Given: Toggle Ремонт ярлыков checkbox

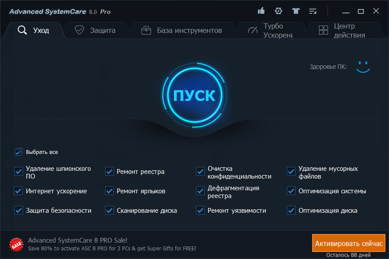Looking at the screenshot, I should (x=109, y=191).
